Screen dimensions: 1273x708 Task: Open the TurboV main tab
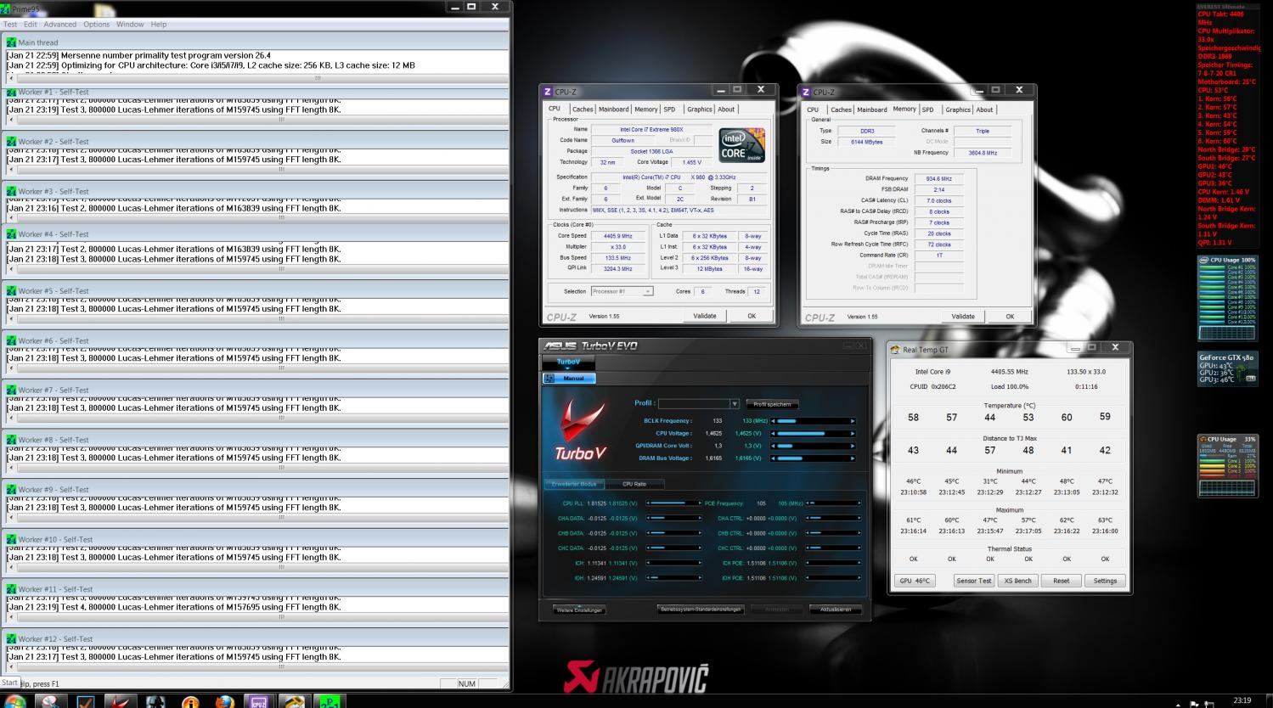point(568,362)
